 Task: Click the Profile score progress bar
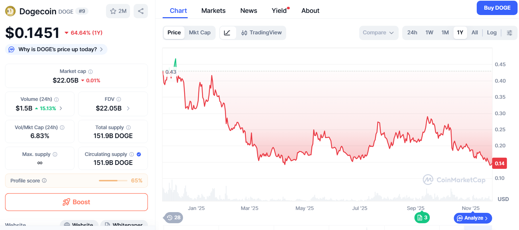pyautogui.click(x=113, y=181)
